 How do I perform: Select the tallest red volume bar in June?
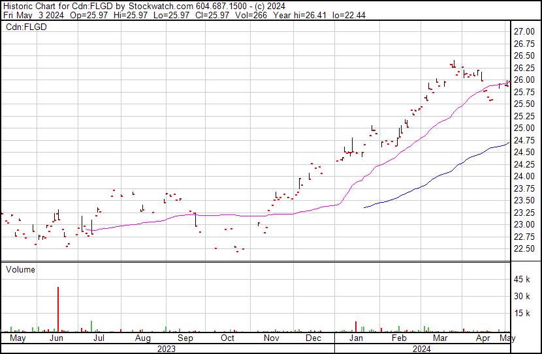pyautogui.click(x=58, y=310)
